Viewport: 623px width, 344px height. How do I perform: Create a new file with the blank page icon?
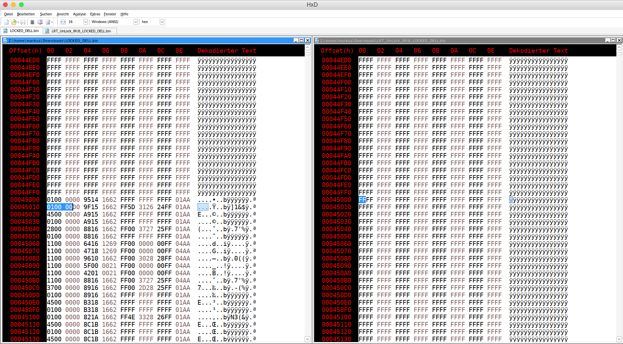(6, 22)
